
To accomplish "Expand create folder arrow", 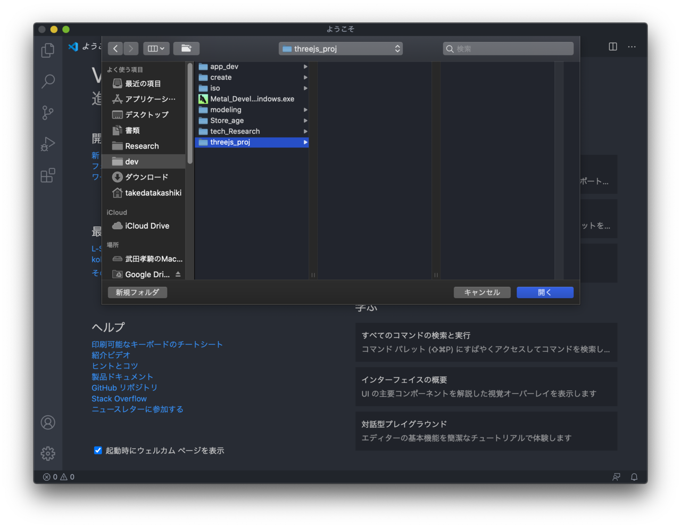I will [305, 77].
